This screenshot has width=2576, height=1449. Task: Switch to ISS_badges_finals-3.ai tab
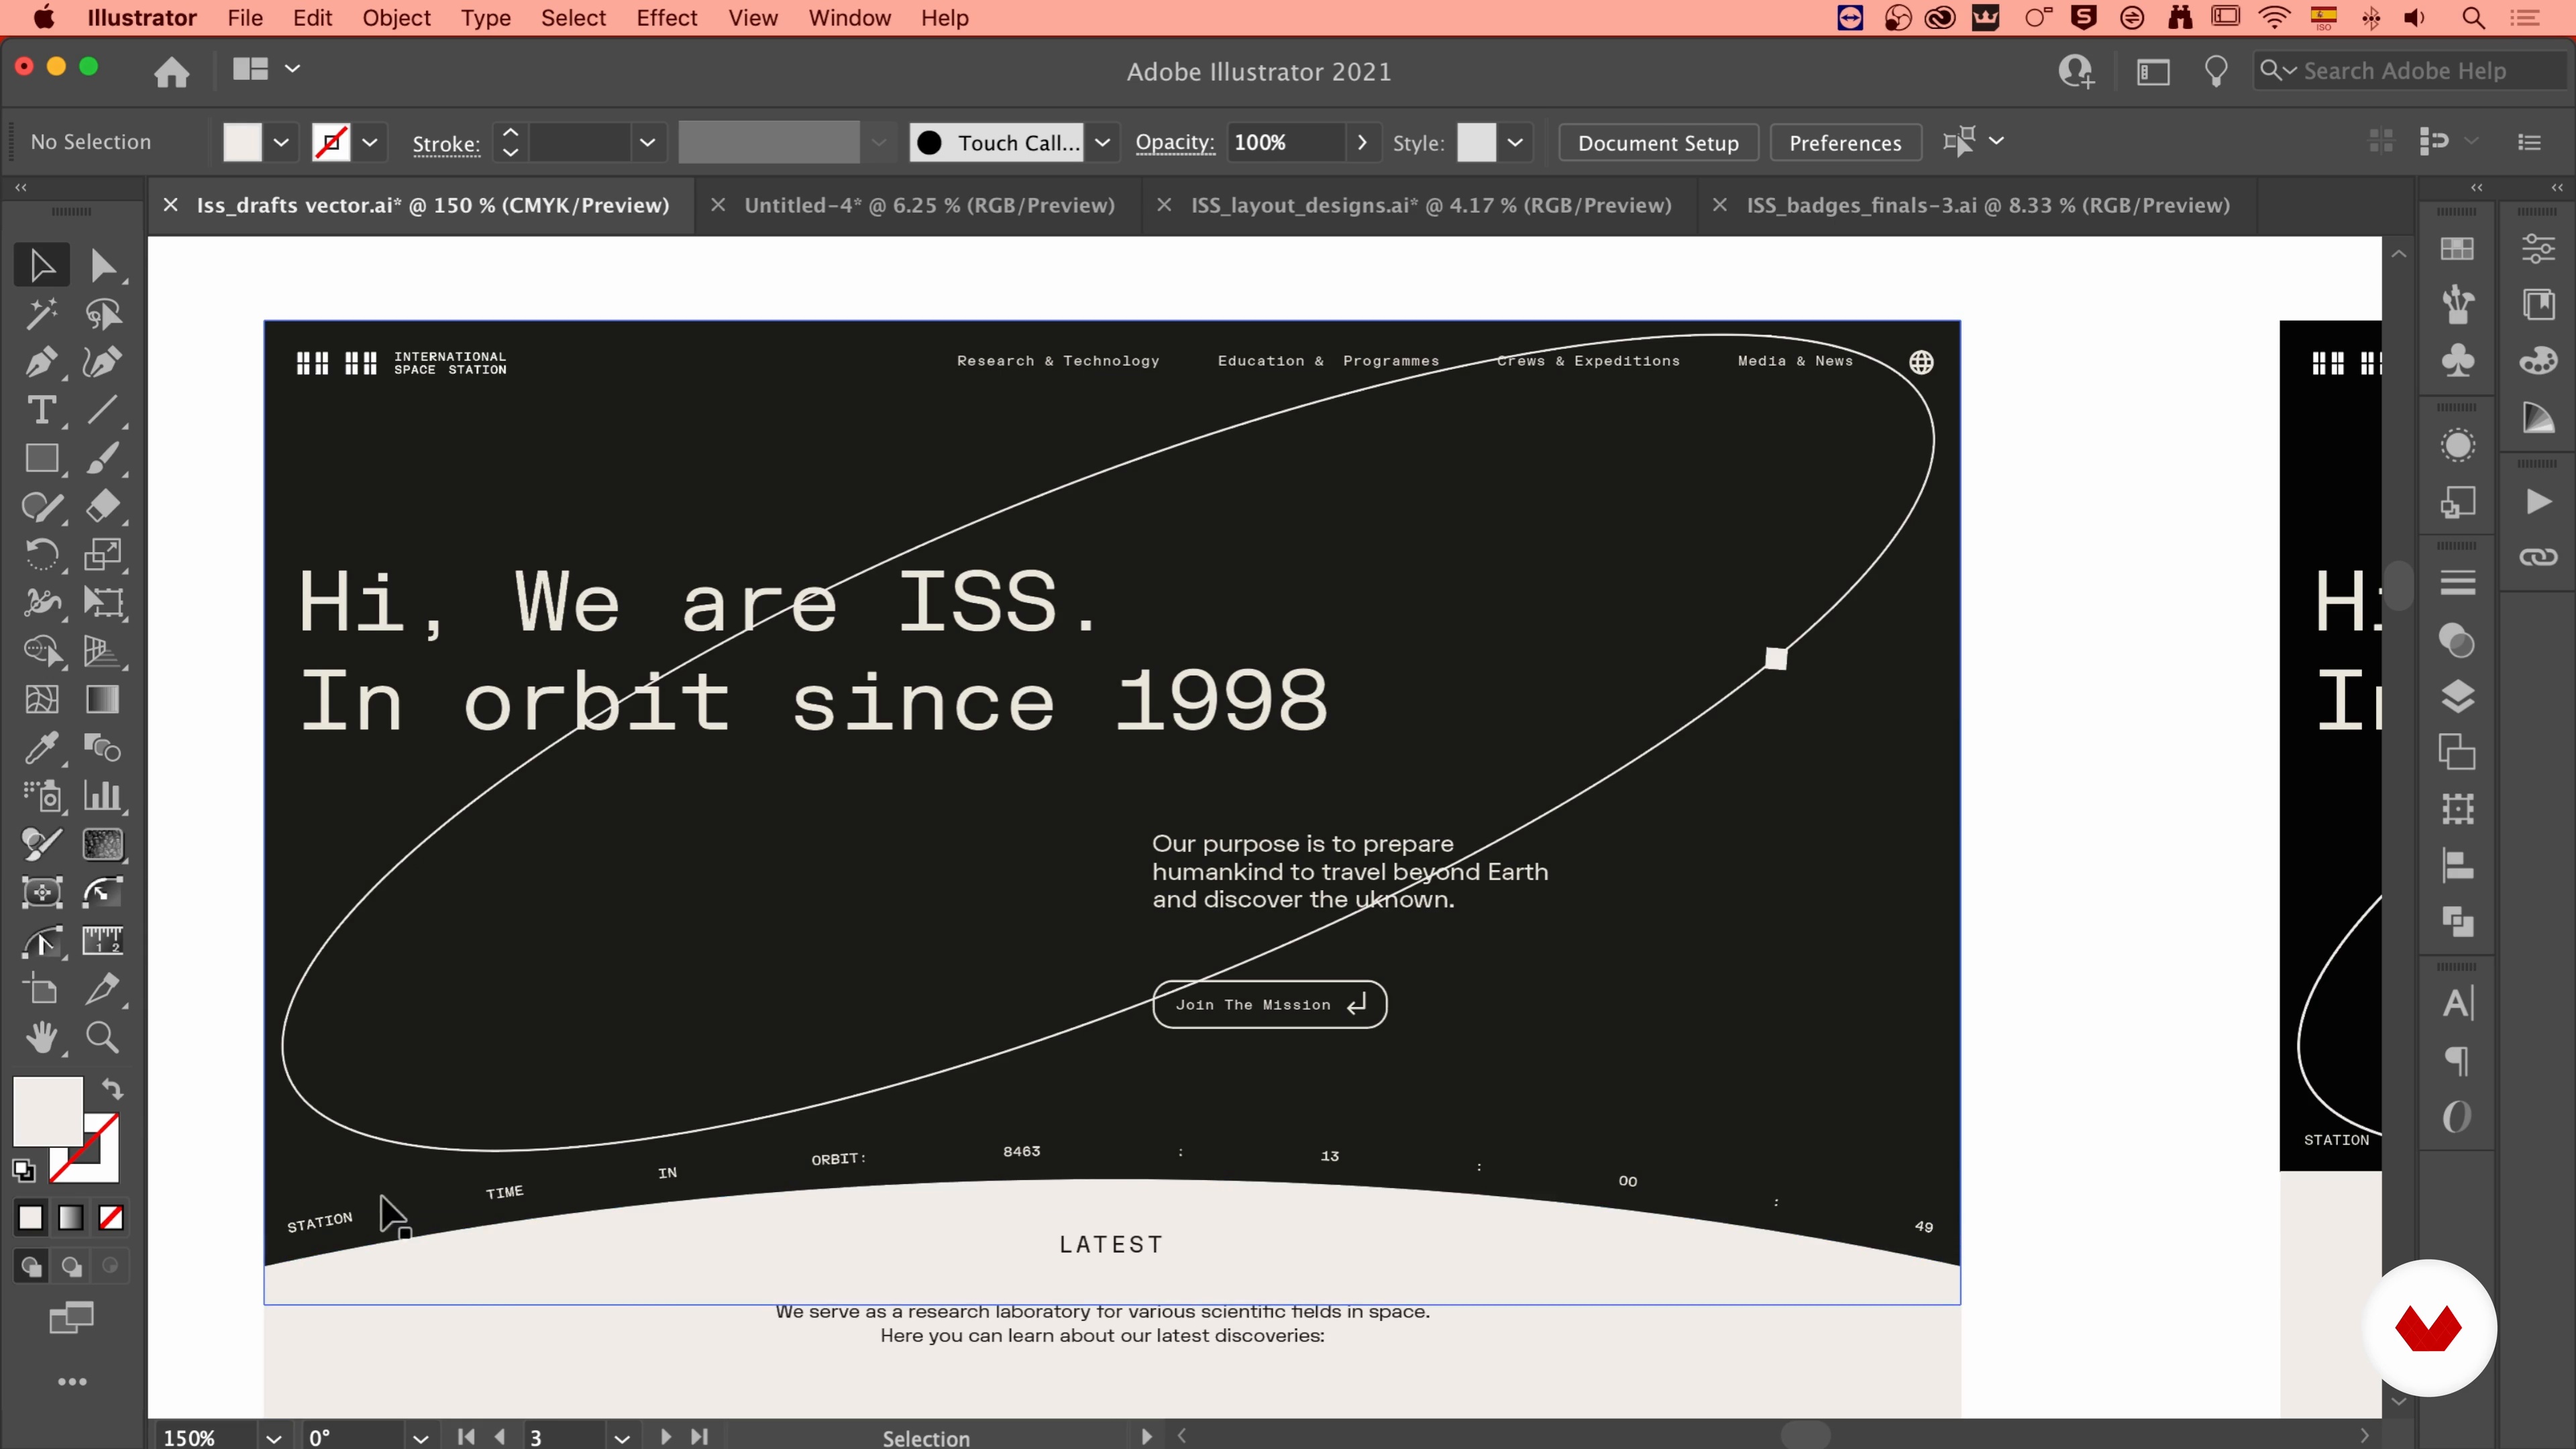click(1988, 205)
